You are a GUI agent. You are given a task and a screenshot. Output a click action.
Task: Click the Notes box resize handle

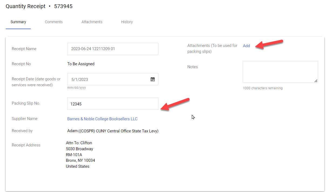[x=316, y=81]
